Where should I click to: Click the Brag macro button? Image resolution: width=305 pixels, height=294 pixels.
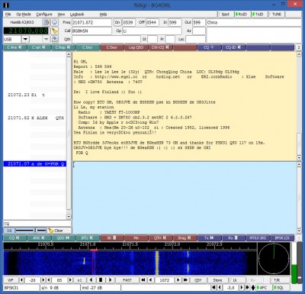pos(185,238)
